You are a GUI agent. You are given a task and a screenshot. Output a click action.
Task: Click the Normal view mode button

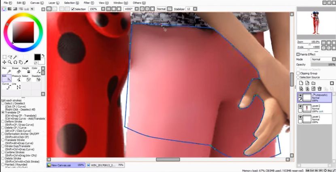pos(162,9)
